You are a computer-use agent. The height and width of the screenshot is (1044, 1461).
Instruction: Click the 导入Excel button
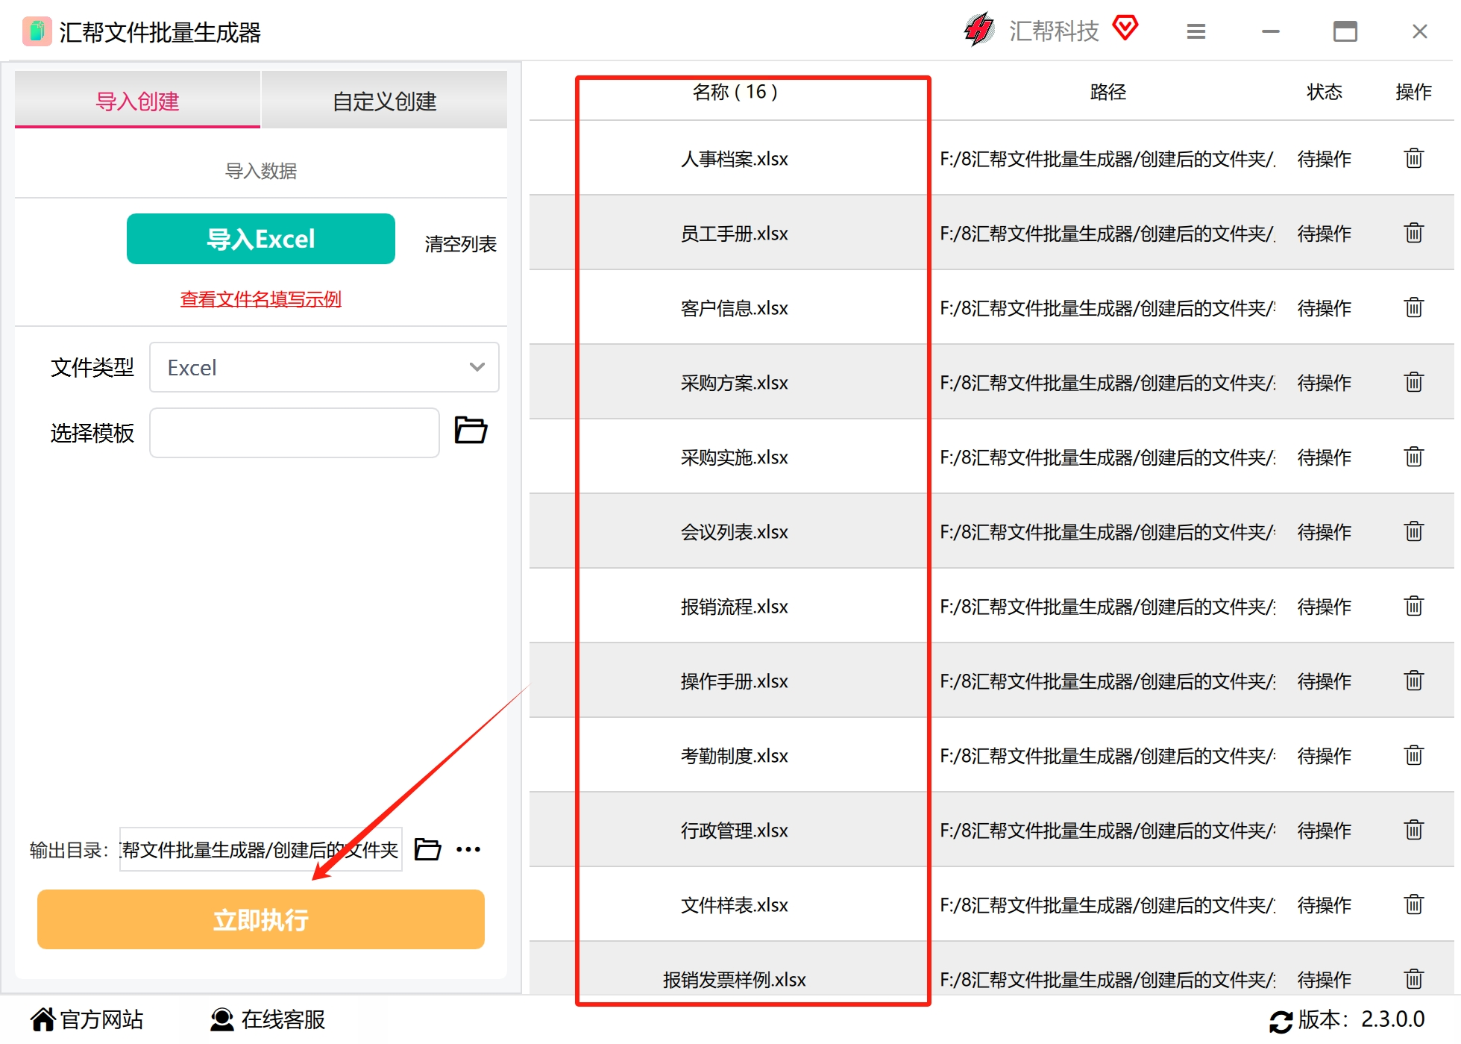tap(261, 239)
